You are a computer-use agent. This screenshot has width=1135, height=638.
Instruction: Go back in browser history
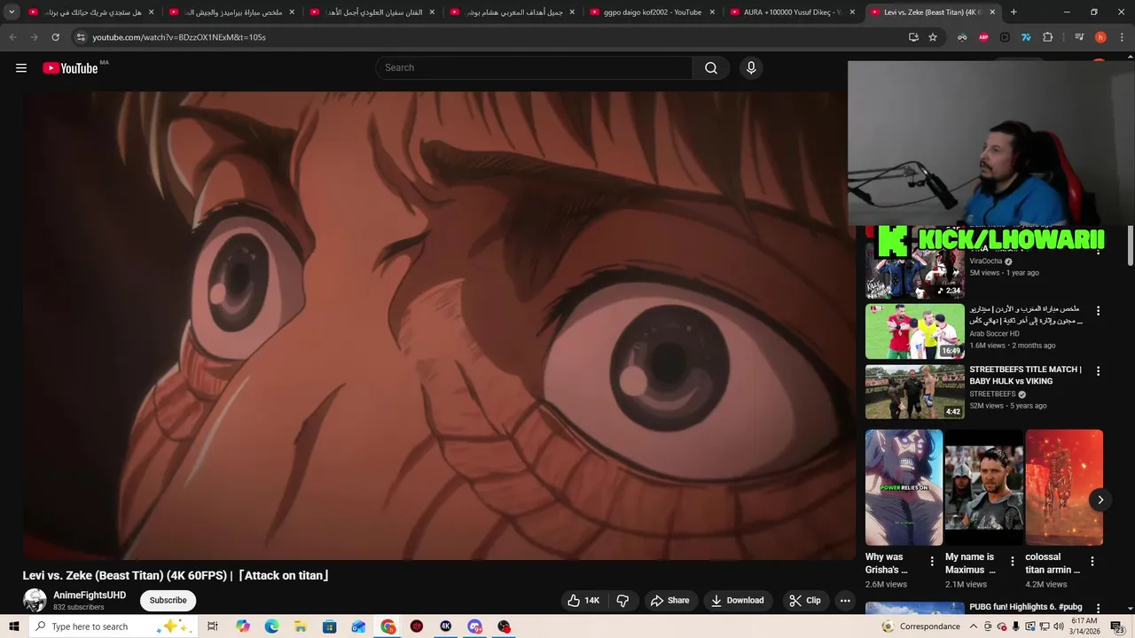[12, 37]
